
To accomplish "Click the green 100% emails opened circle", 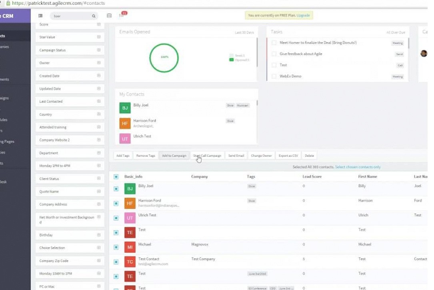I will [164, 57].
